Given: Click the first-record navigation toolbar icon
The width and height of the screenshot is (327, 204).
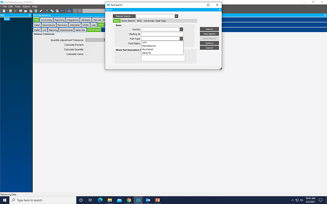Looking at the screenshot, I should coord(75,11).
